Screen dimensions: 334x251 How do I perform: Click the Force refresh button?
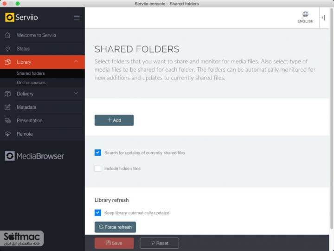point(115,227)
